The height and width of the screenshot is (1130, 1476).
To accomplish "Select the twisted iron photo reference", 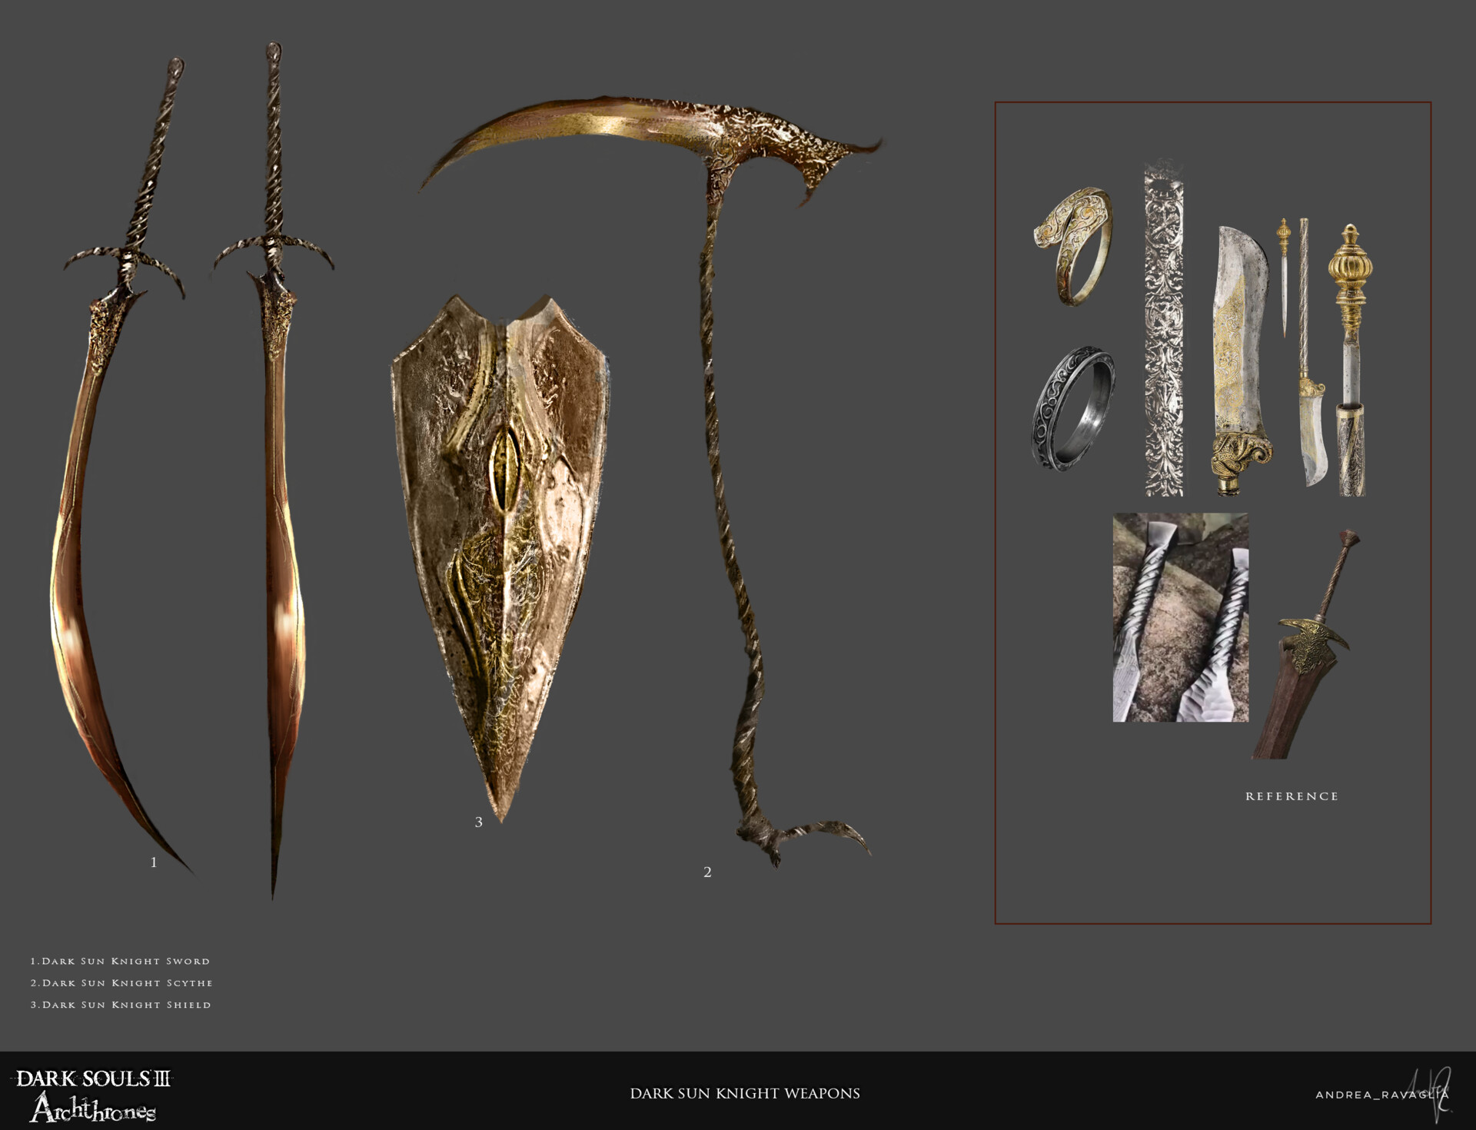I will pyautogui.click(x=1180, y=617).
